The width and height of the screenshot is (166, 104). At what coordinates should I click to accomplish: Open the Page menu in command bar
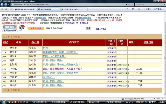pos(148,9)
